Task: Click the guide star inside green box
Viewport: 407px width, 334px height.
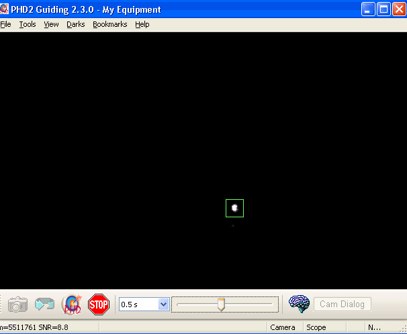Action: 234,208
